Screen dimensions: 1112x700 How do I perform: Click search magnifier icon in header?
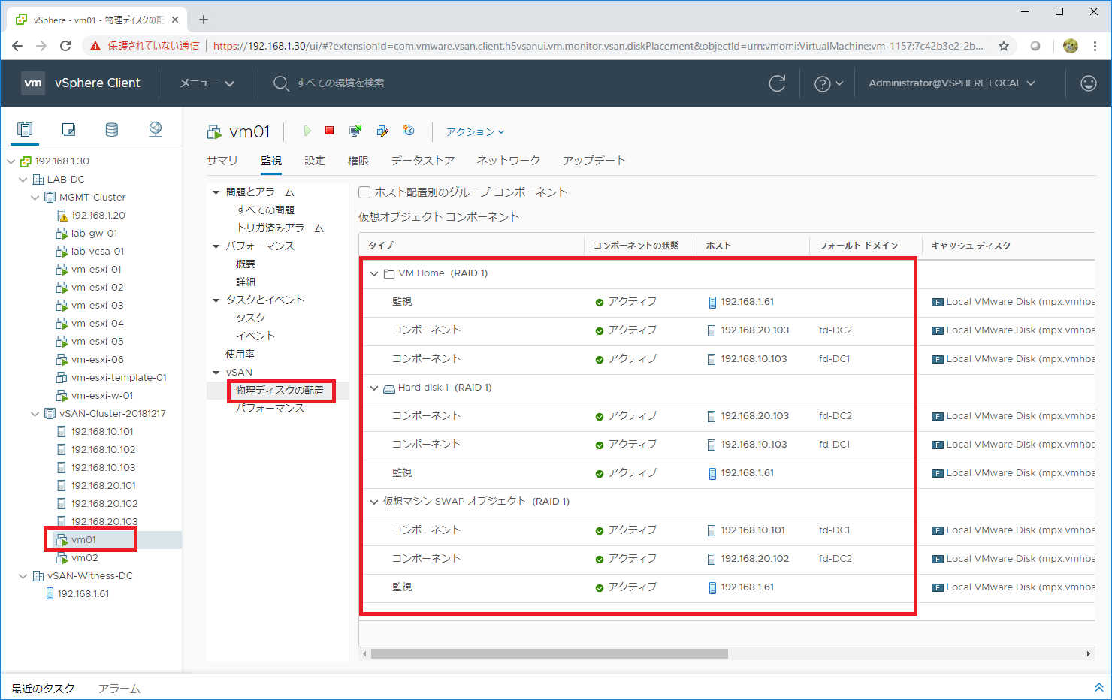(281, 83)
